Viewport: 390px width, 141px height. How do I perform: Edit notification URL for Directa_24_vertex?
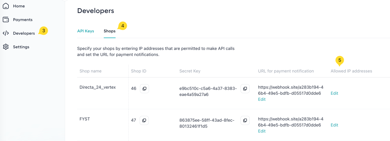coord(262,99)
